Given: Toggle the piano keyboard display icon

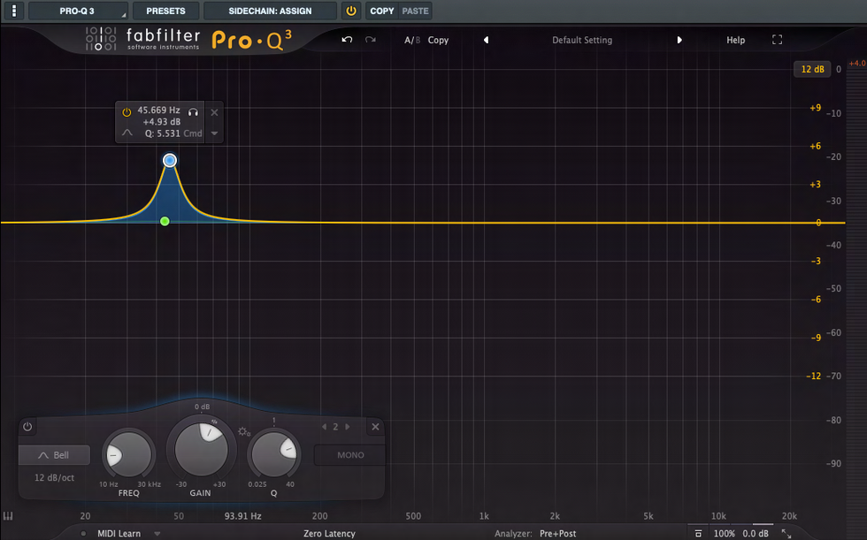Looking at the screenshot, I should click(8, 516).
